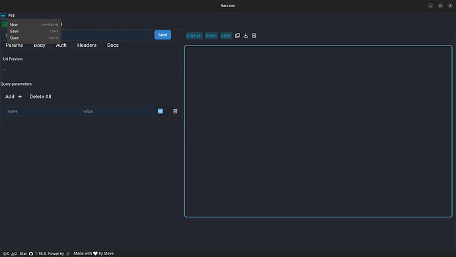The image size is (456, 257).
Task: Click the Url Preview label
Action: 13,59
